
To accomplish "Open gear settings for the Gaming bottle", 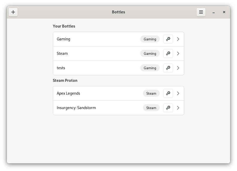I will point(168,39).
